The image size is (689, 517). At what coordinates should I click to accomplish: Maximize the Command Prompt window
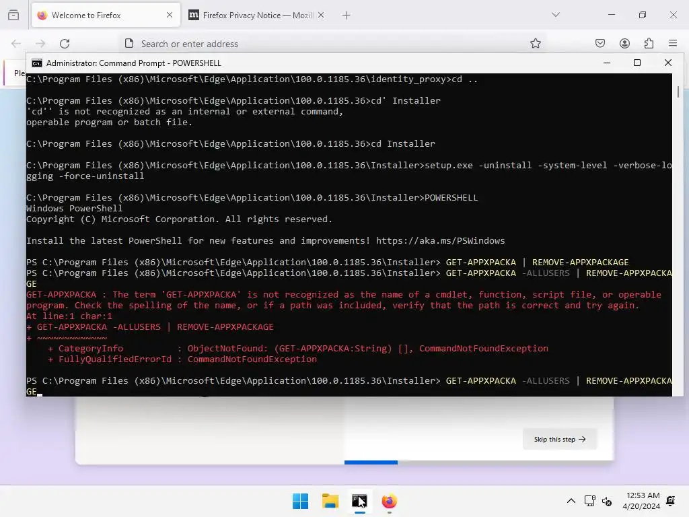(637, 63)
